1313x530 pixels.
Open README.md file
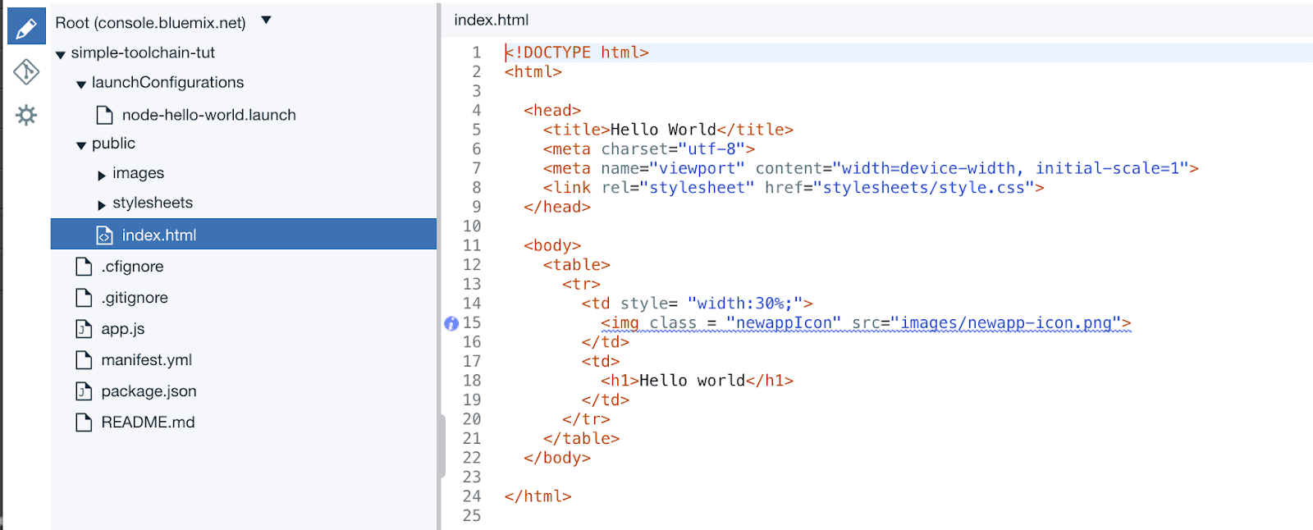[x=149, y=423]
